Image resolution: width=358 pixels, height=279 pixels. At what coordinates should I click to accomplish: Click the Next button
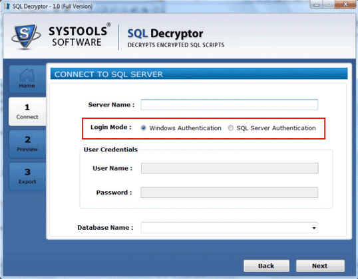pyautogui.click(x=320, y=266)
